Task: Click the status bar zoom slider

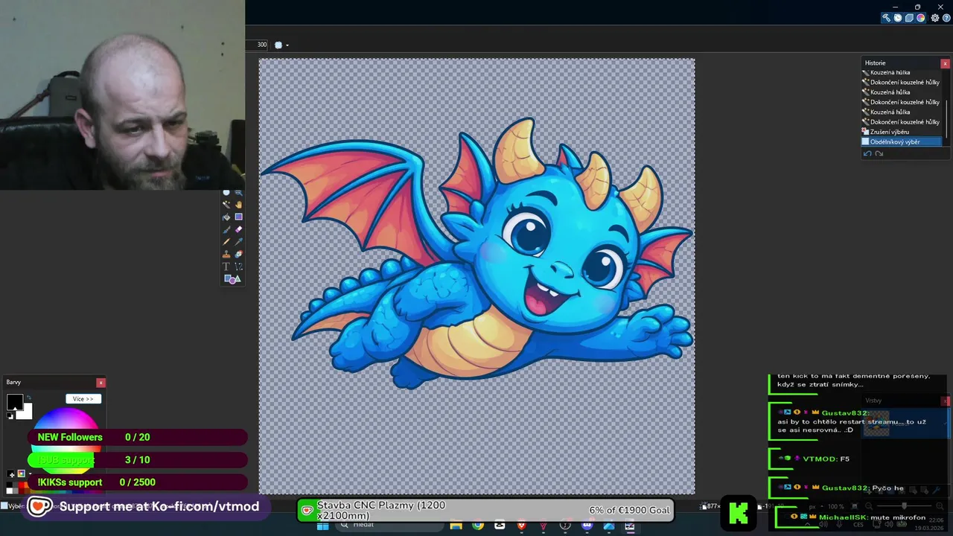Action: [x=902, y=506]
